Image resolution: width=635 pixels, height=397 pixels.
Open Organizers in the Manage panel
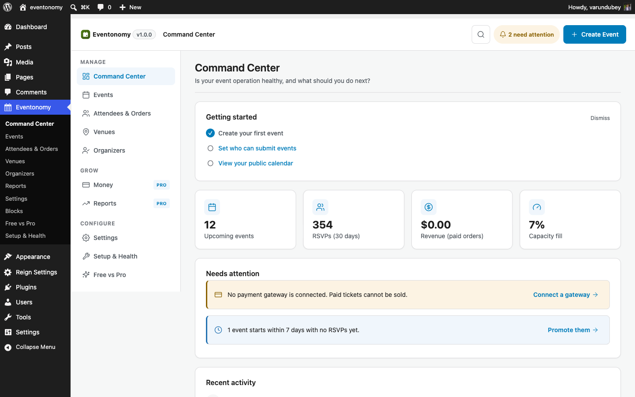point(126,150)
